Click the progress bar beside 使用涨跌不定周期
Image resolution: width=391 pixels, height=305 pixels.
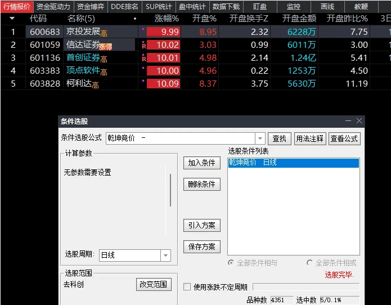[x=306, y=287]
